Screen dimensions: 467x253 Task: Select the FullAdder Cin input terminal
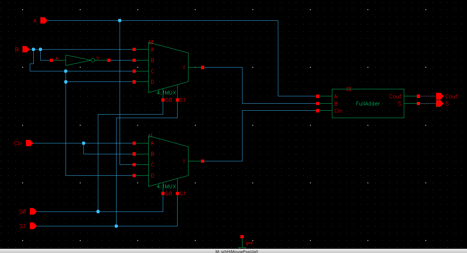(x=318, y=111)
